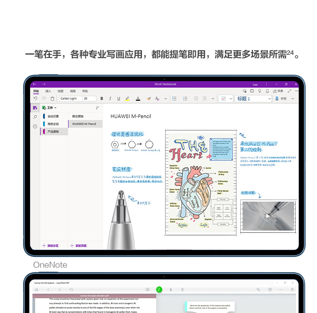
Task: Play the embedded pencil video
Action: pos(268,216)
